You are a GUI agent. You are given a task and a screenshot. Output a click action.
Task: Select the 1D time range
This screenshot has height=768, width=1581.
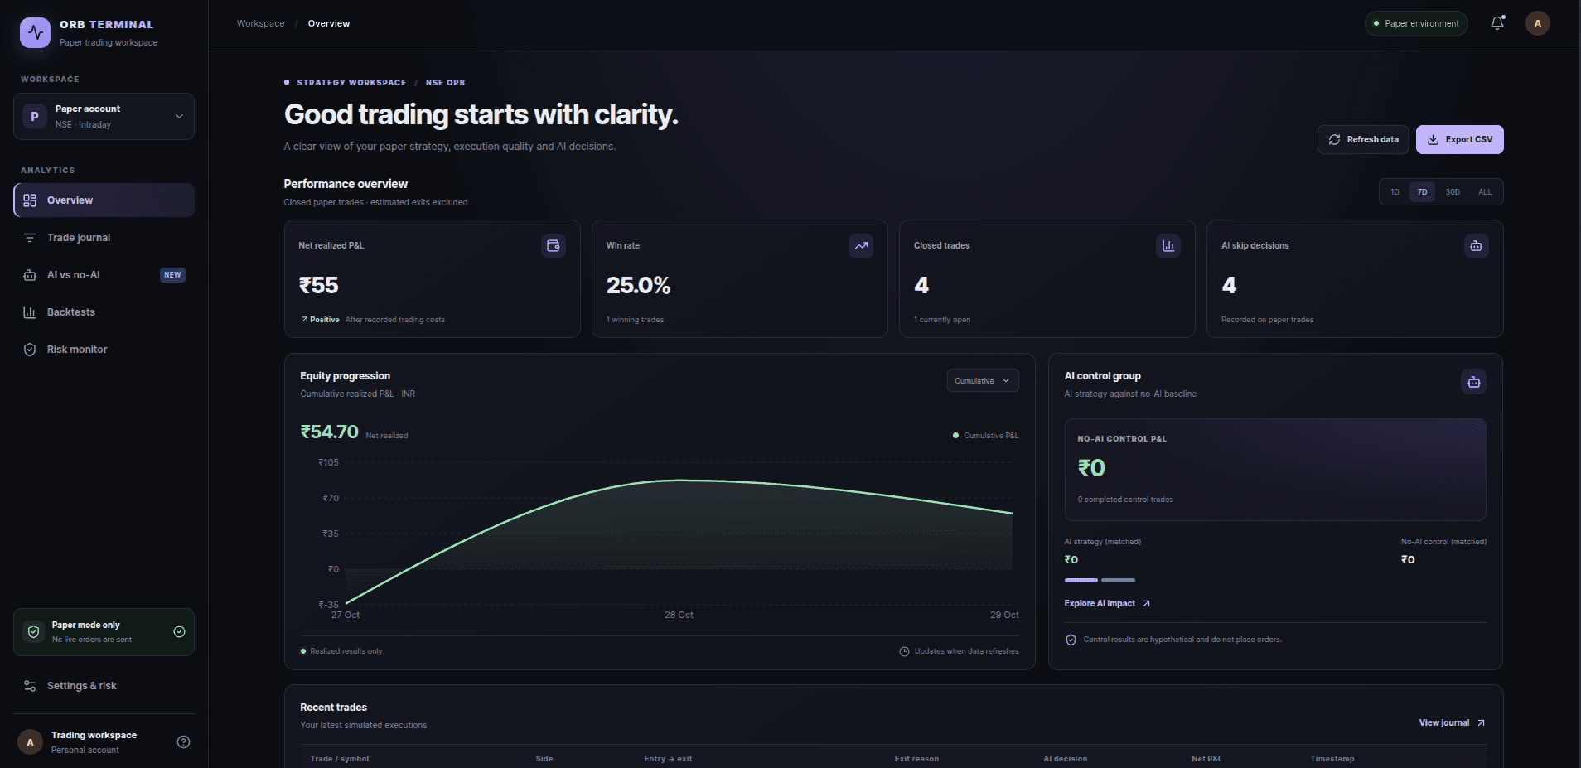(1395, 192)
